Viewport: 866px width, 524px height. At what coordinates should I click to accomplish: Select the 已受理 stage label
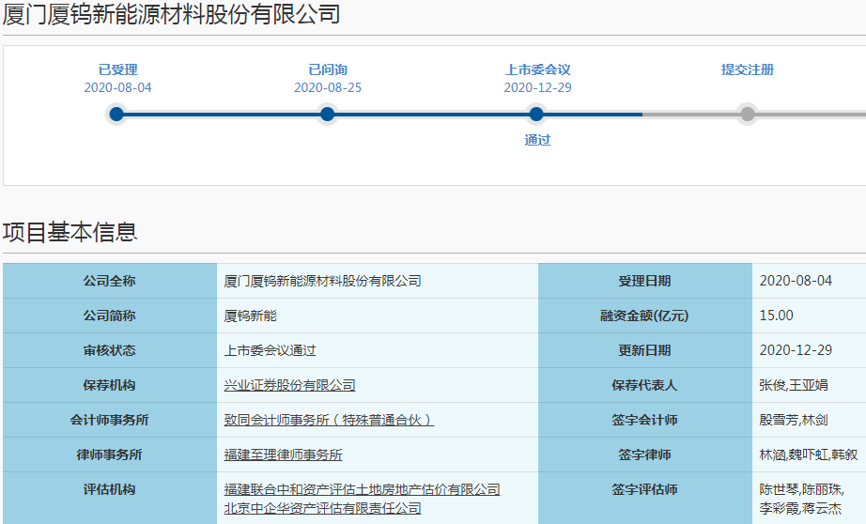click(117, 69)
